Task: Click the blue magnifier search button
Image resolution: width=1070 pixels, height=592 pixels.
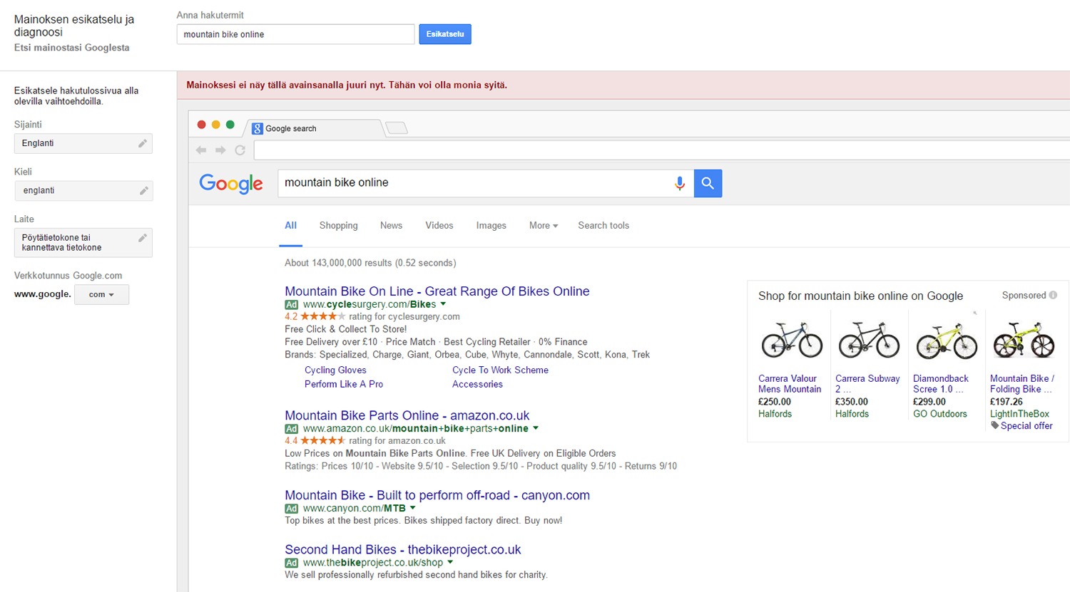Action: click(708, 183)
